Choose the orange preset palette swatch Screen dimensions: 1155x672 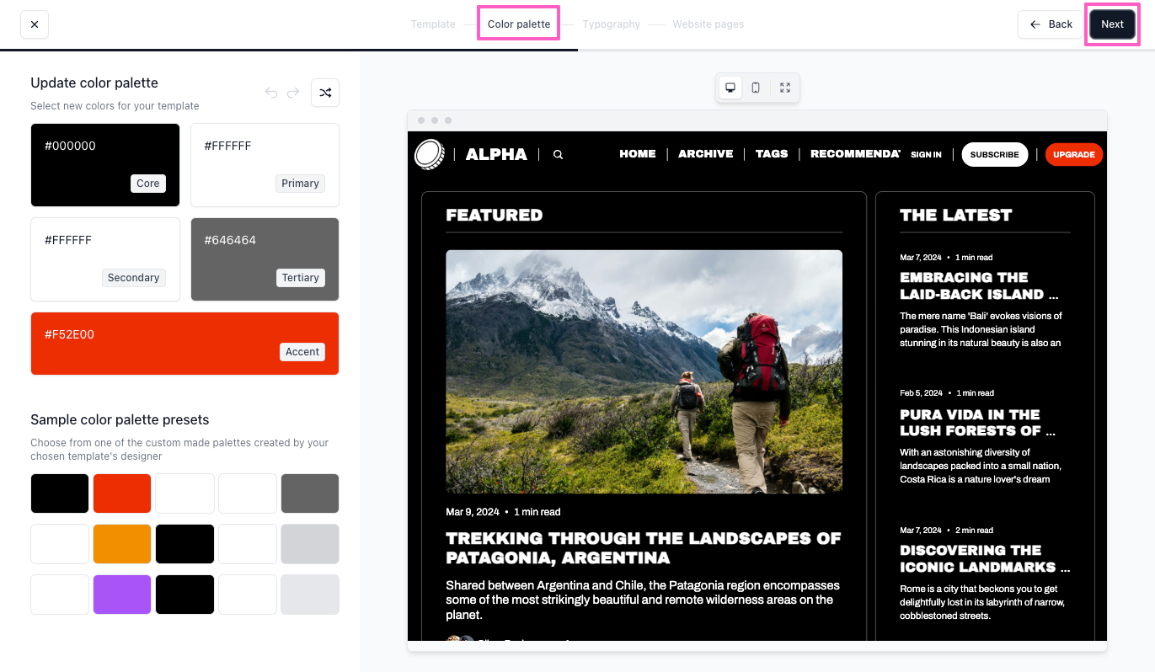[122, 544]
